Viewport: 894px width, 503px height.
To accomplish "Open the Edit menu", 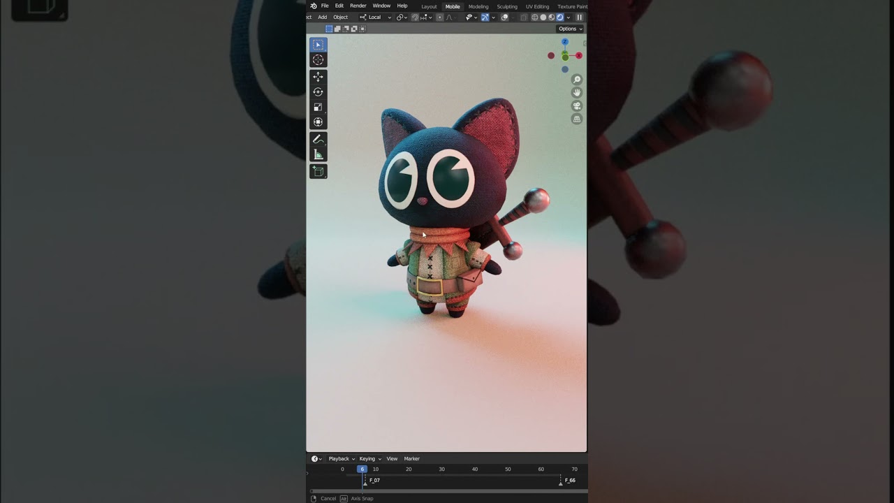I will coord(339,6).
